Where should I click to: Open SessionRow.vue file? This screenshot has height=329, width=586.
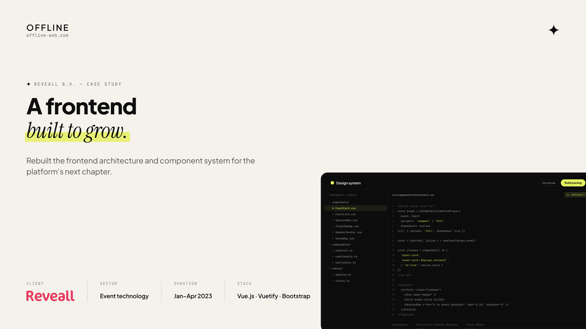(346, 220)
